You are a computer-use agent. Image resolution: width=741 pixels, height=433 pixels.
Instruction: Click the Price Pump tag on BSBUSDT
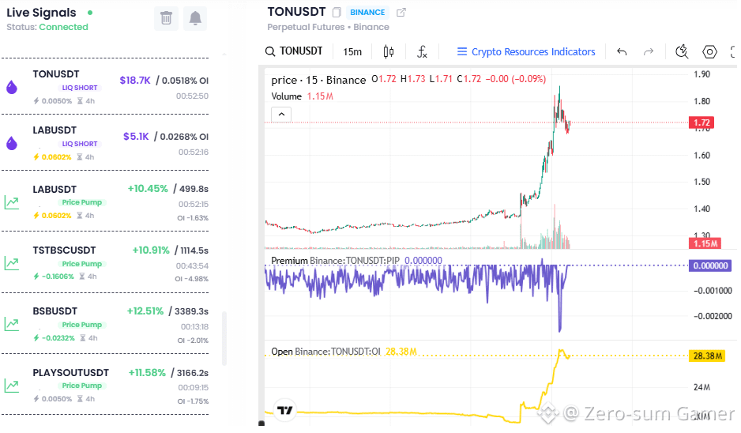(81, 325)
